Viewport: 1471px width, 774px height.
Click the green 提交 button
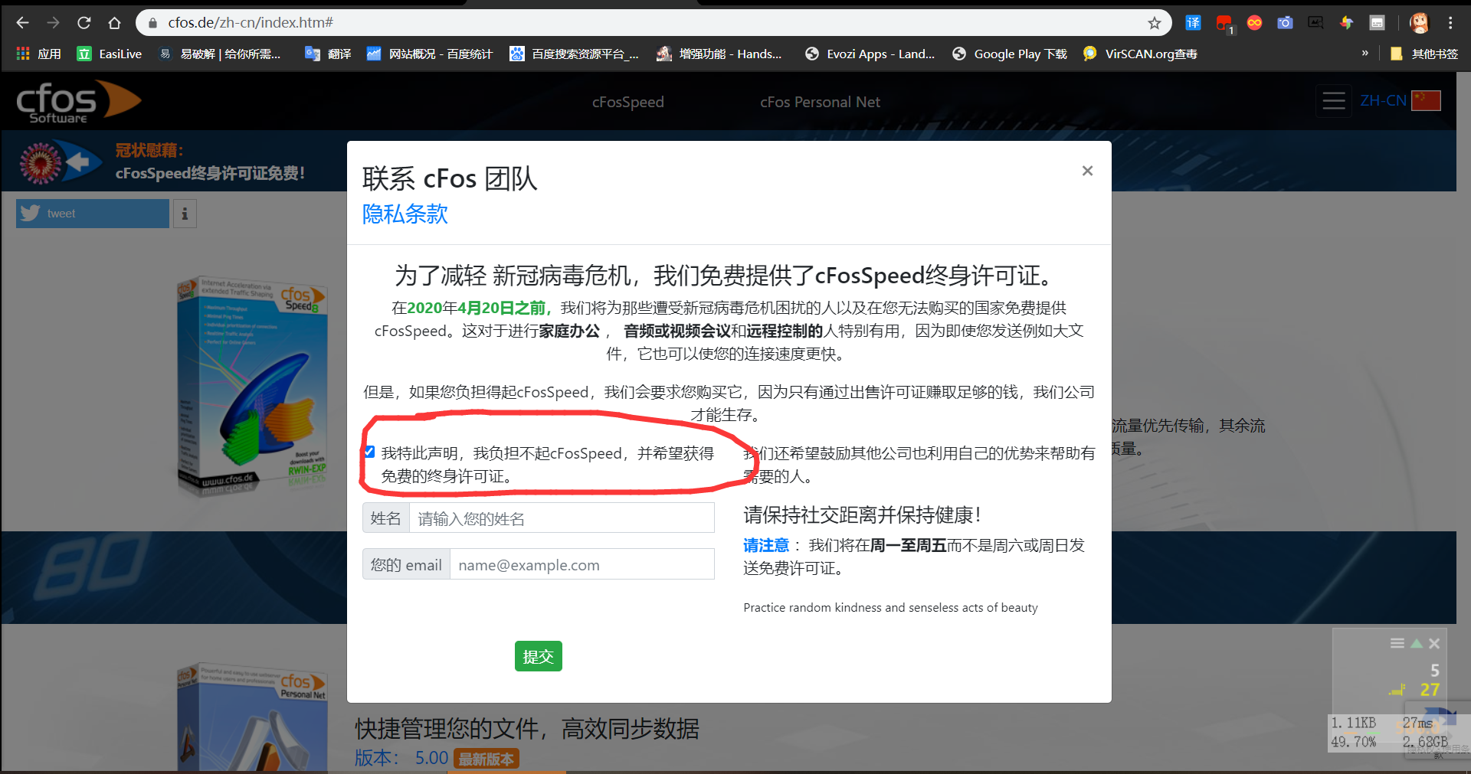point(538,656)
